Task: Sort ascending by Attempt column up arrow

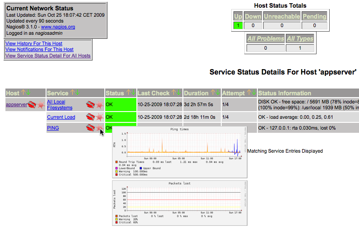Action: point(248,93)
